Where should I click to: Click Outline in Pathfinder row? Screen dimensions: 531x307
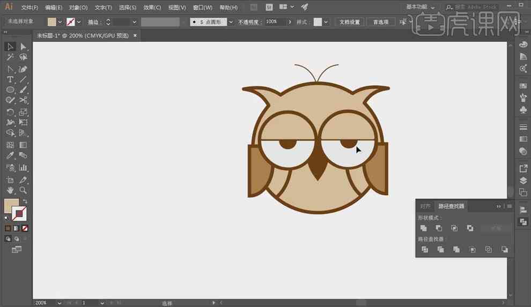(488, 250)
